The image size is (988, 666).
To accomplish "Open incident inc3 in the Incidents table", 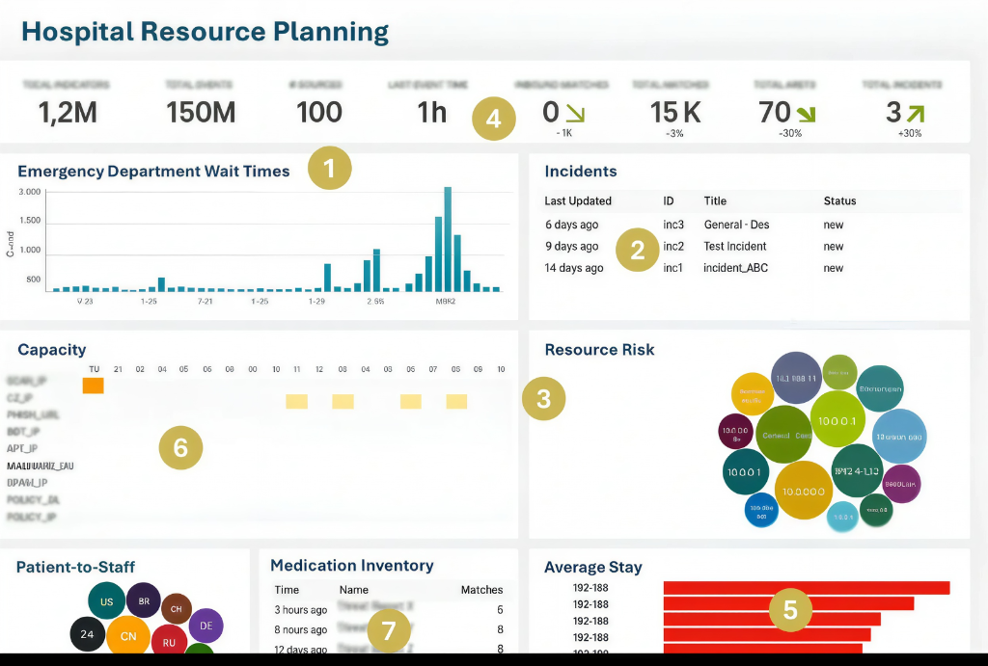I will click(x=672, y=225).
